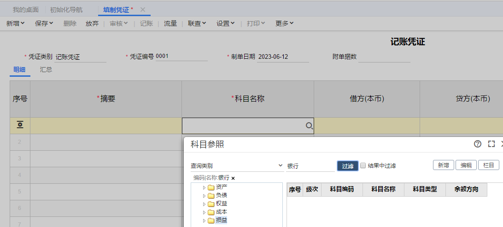Open the 新增 dropdown menu in toolbar
Viewport: 503px width, 227px height.
(x=15, y=23)
